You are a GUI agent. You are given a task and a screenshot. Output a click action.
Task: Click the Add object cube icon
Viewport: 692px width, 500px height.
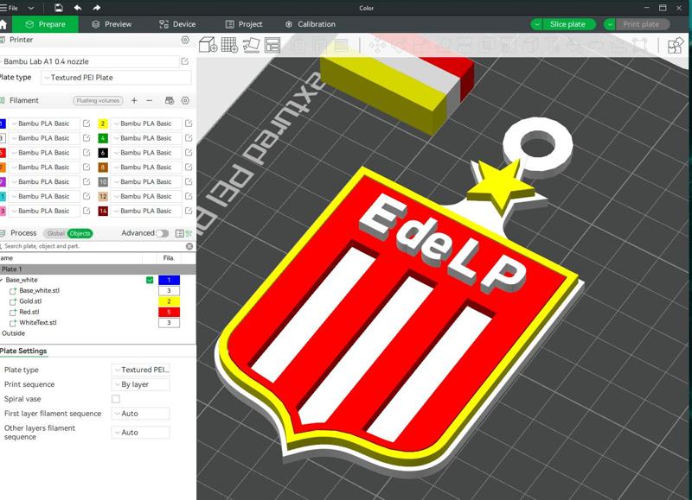point(208,45)
